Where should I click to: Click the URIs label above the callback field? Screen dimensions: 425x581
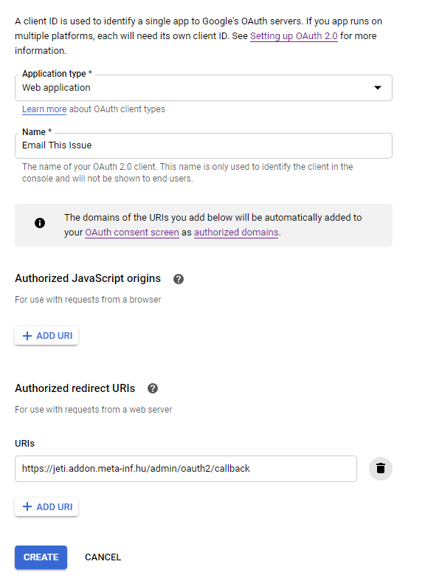coord(25,444)
